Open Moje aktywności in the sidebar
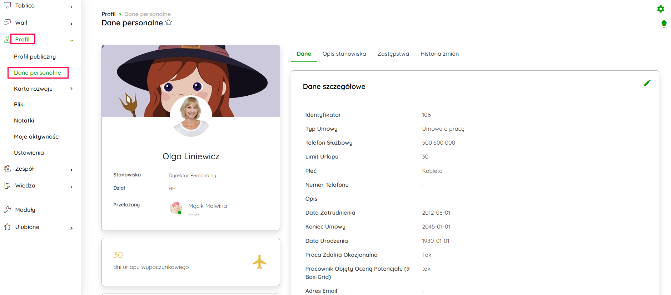The width and height of the screenshot is (671, 295). coord(37,136)
